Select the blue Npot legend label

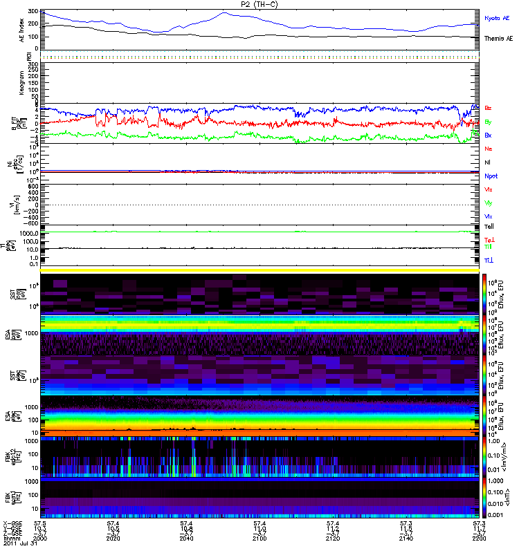[491, 176]
